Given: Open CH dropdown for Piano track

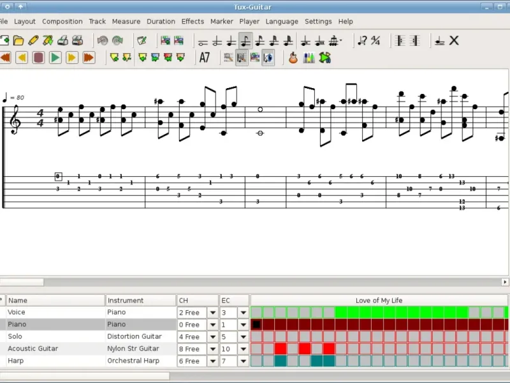Looking at the screenshot, I should [x=213, y=325].
